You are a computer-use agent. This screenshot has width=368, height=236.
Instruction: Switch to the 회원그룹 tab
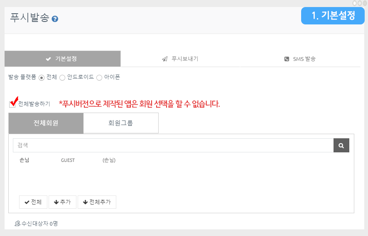120,123
